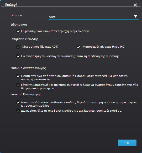Click the Συσκευή Αναπαραγωγής section heading
Viewport: 142px width, 153px height.
click(x=28, y=68)
